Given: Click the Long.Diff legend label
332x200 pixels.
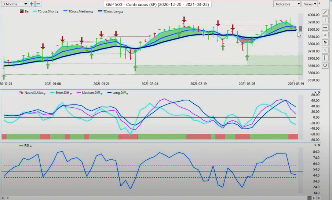Looking at the screenshot, I should 119,93.
